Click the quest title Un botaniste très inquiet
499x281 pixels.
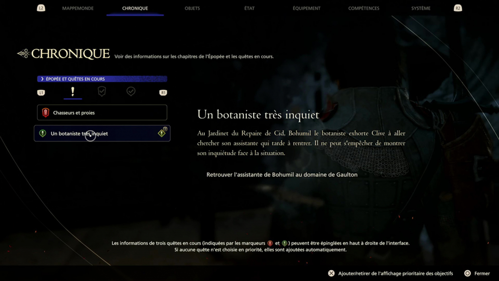click(x=258, y=115)
